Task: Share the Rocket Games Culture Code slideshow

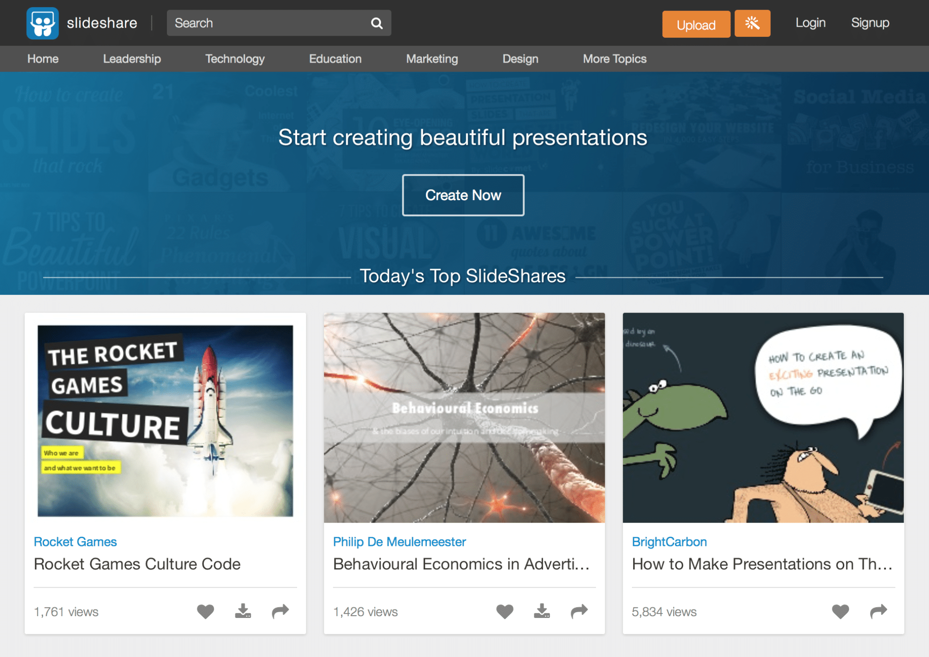Action: coord(280,611)
